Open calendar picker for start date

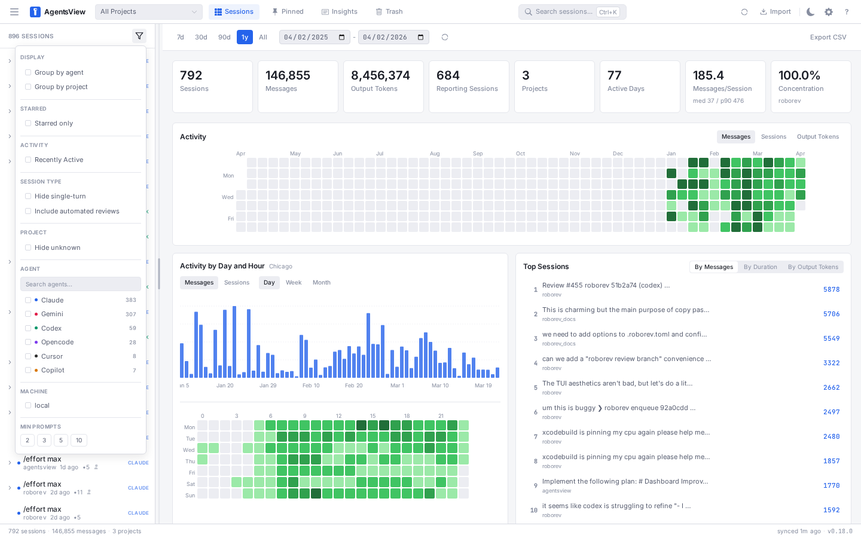coord(341,37)
